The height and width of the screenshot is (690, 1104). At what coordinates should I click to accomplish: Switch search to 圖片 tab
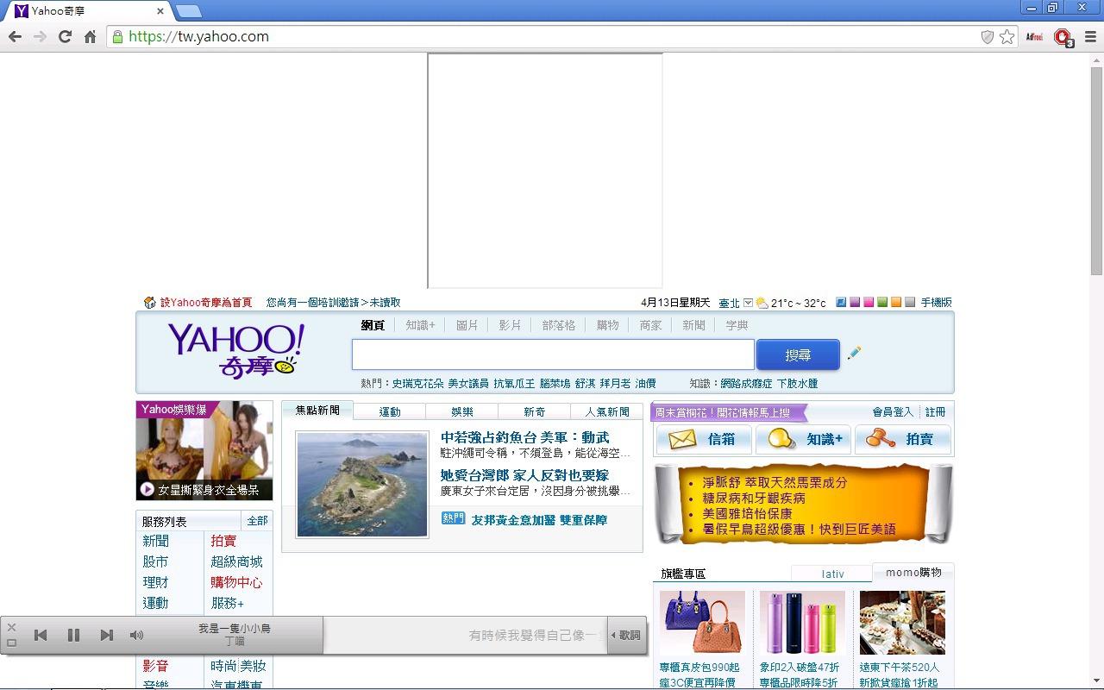click(467, 325)
